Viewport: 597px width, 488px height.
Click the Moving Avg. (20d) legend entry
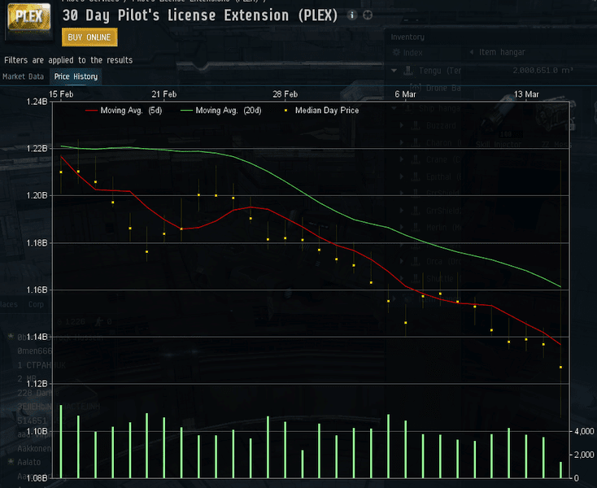221,111
